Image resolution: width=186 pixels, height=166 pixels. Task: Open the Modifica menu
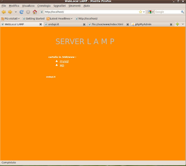pyautogui.click(x=14, y=6)
